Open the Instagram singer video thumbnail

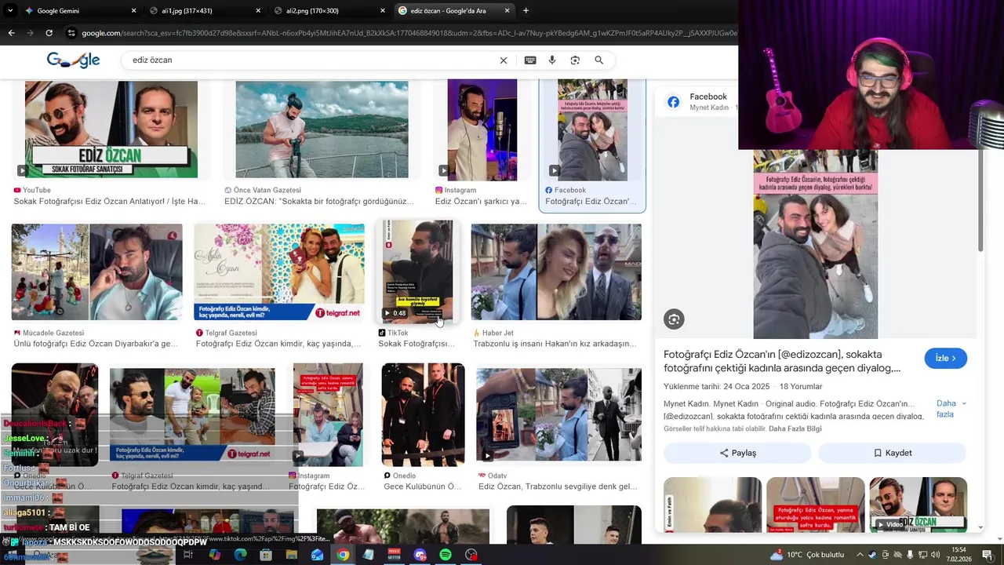coord(482,129)
